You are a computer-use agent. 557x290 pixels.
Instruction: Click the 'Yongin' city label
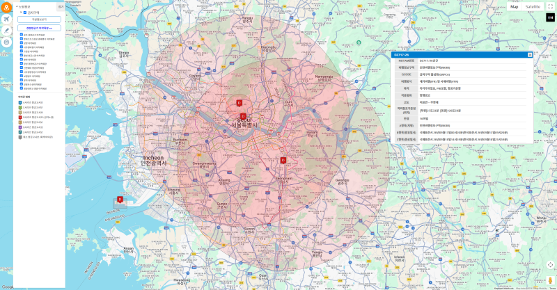point(317,252)
